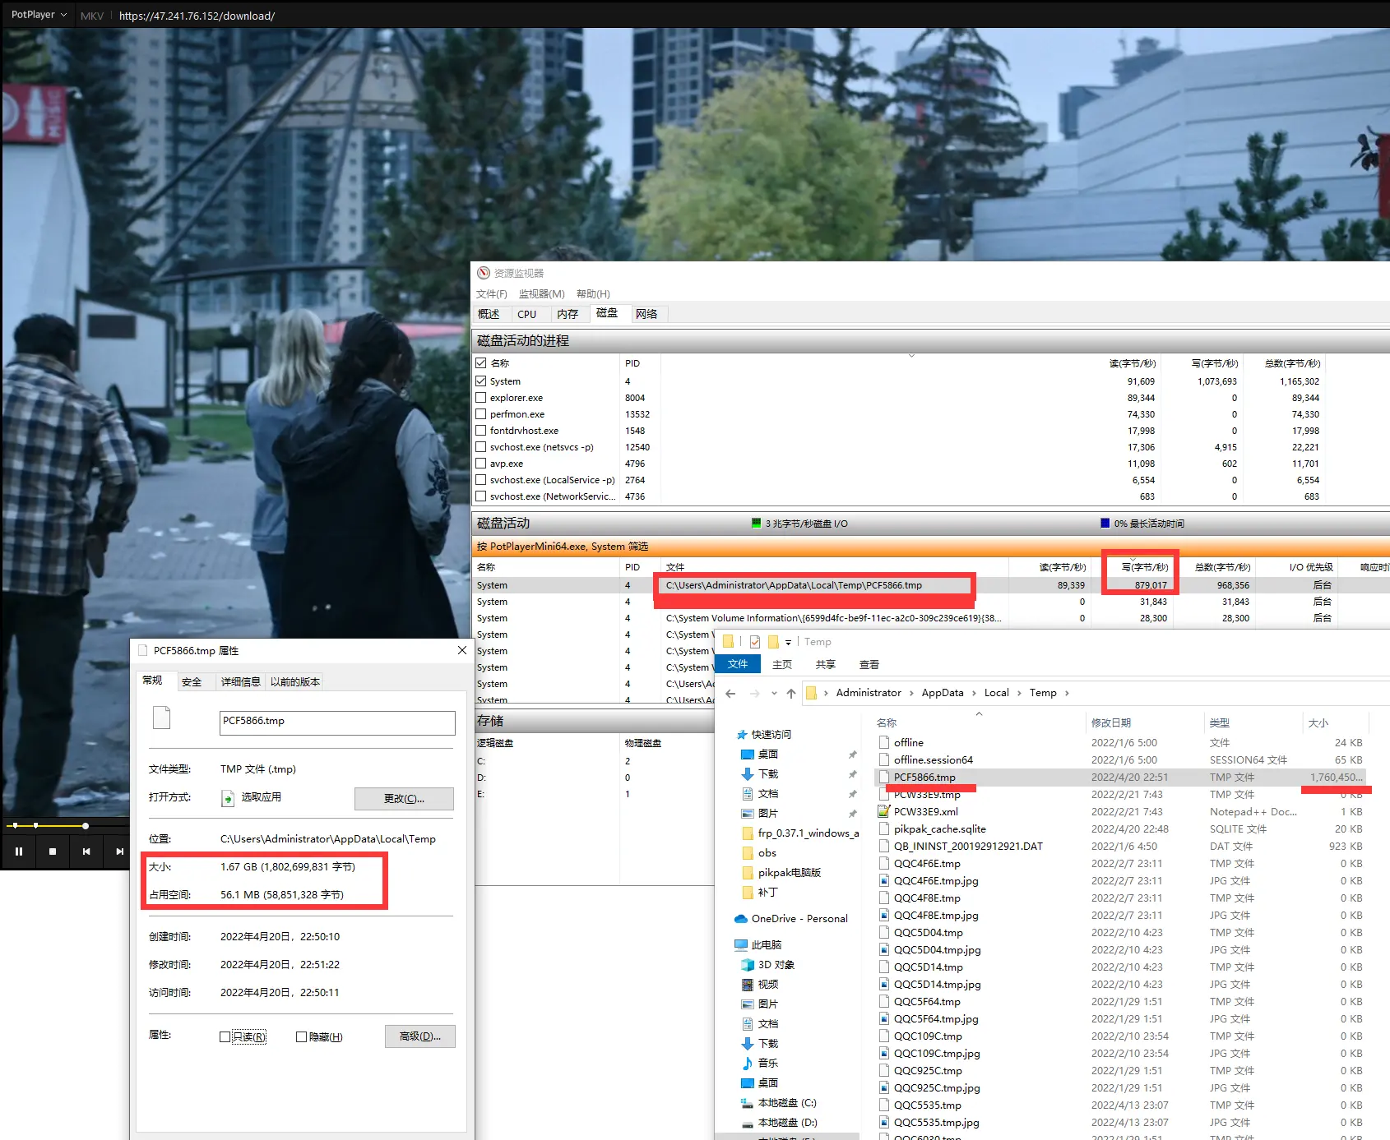Collapse the 存储 section header
Viewport: 1390px width, 1140px height.
tap(594, 722)
